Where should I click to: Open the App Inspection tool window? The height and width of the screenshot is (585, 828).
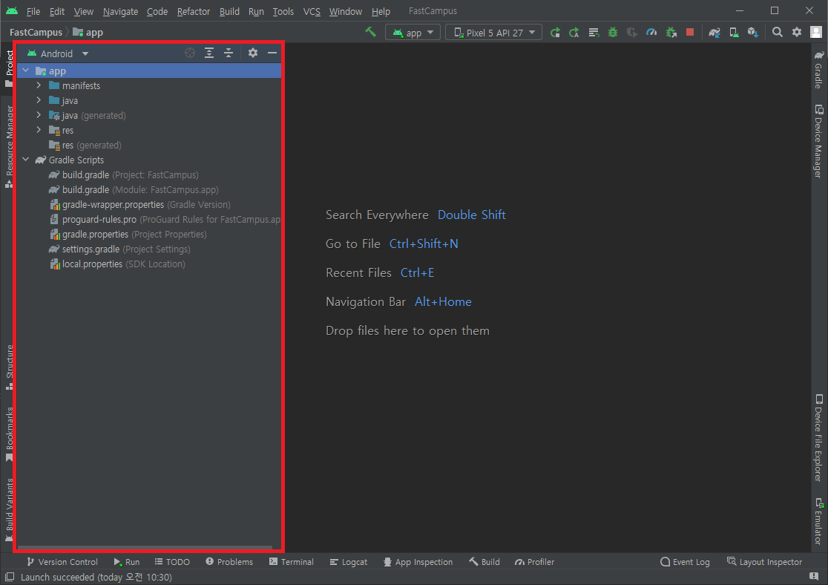pos(418,562)
